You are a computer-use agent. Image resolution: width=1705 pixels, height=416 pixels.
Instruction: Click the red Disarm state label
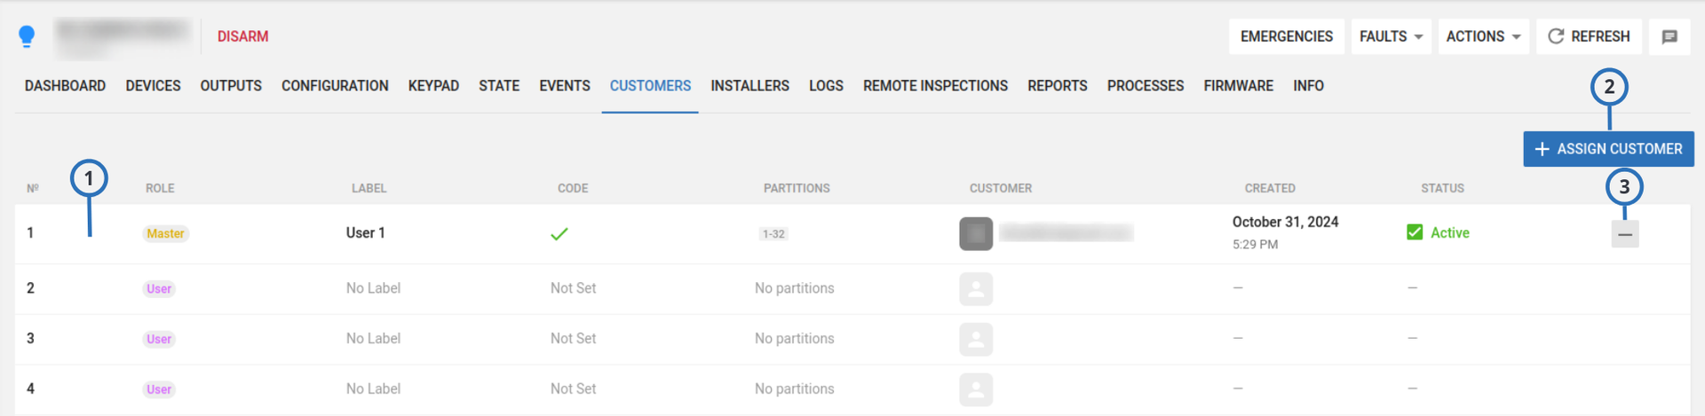(x=242, y=36)
